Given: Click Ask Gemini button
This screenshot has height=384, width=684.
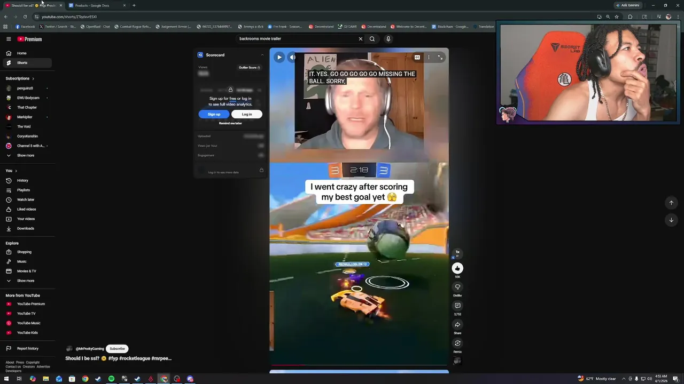Looking at the screenshot, I should click(x=627, y=5).
